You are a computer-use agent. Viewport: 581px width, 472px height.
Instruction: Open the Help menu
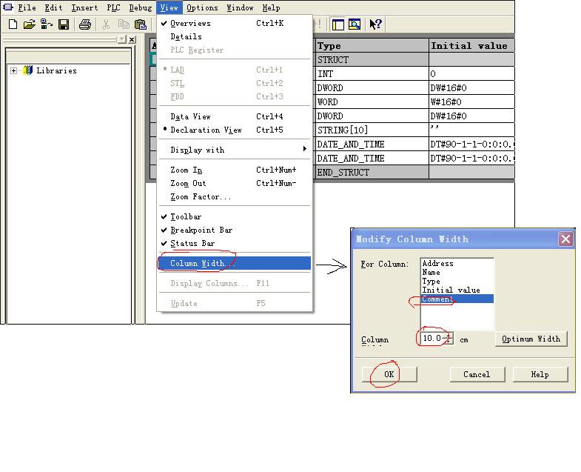[x=271, y=7]
